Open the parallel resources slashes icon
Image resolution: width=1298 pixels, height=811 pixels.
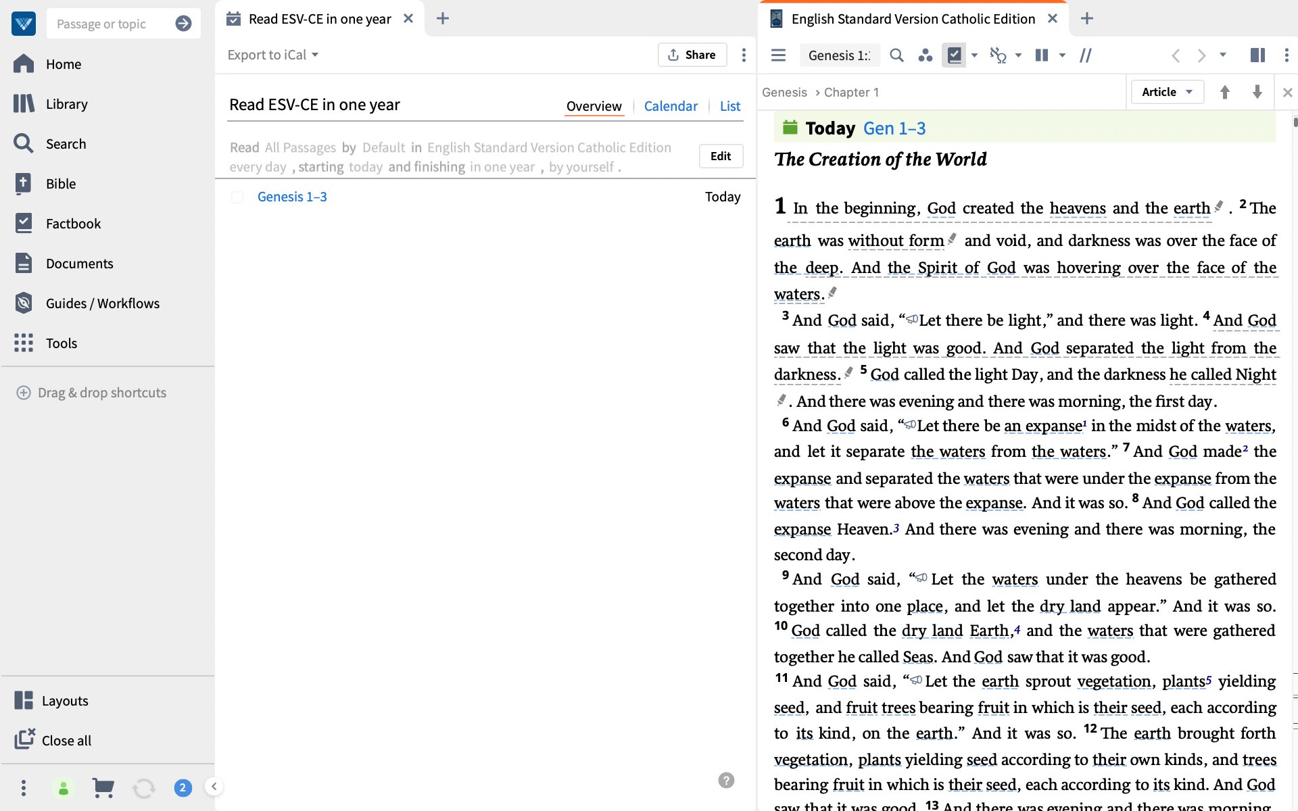pos(1085,55)
